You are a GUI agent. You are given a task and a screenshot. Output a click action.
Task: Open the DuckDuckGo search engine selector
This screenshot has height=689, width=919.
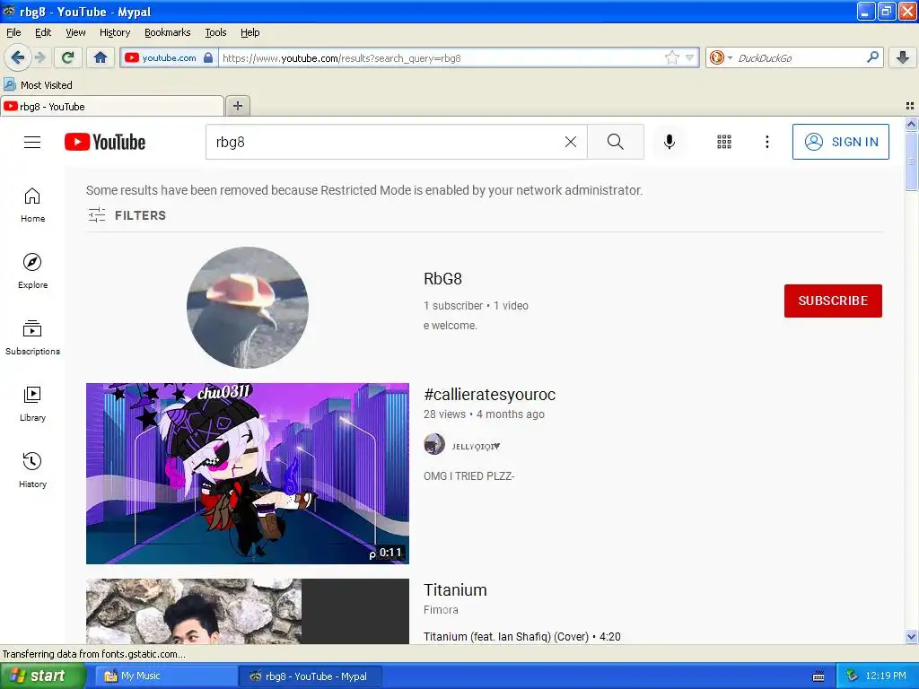(721, 57)
